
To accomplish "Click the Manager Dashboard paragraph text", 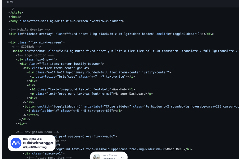I will (x=131, y=94).
